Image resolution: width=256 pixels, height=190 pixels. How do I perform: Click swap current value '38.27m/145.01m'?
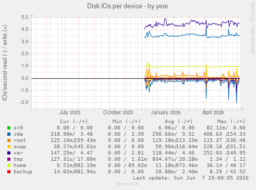tap(75, 147)
